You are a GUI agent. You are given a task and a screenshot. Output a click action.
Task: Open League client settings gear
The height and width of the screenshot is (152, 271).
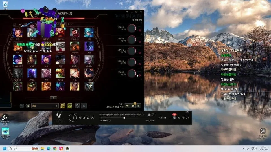pos(136,12)
